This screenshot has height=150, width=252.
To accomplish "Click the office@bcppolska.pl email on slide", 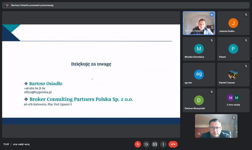I will [x=38, y=92].
